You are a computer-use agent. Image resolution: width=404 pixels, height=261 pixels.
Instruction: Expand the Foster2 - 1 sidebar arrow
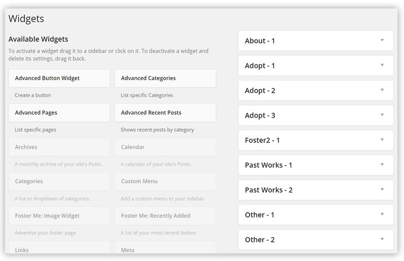pyautogui.click(x=382, y=140)
